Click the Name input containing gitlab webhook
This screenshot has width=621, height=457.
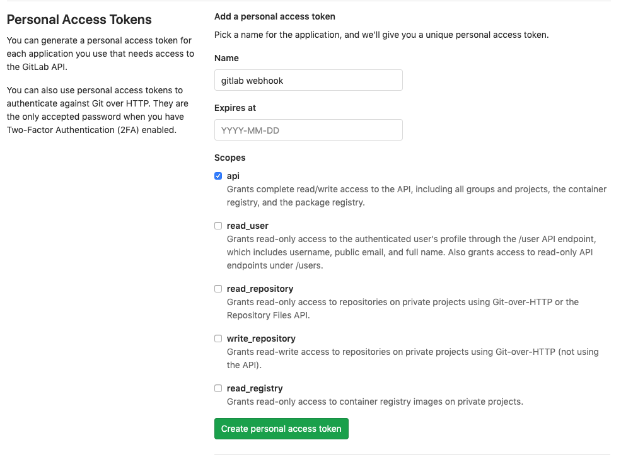point(308,80)
